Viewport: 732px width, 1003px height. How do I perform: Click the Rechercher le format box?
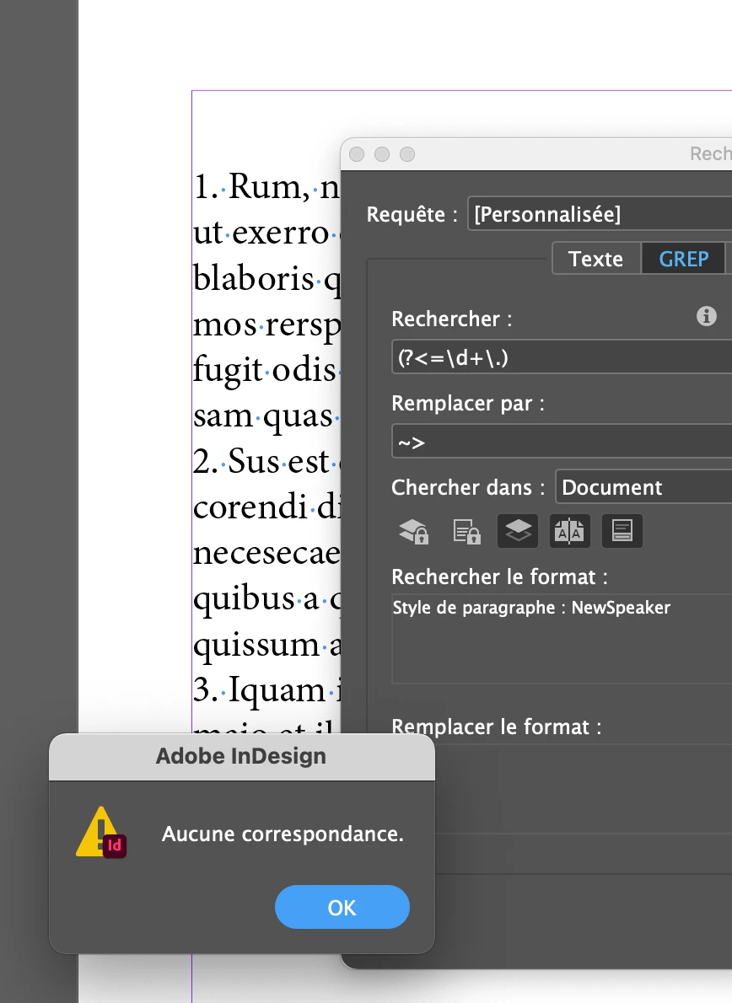562,639
